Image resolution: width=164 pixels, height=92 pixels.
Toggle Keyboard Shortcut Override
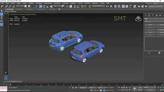click(x=71, y=6)
